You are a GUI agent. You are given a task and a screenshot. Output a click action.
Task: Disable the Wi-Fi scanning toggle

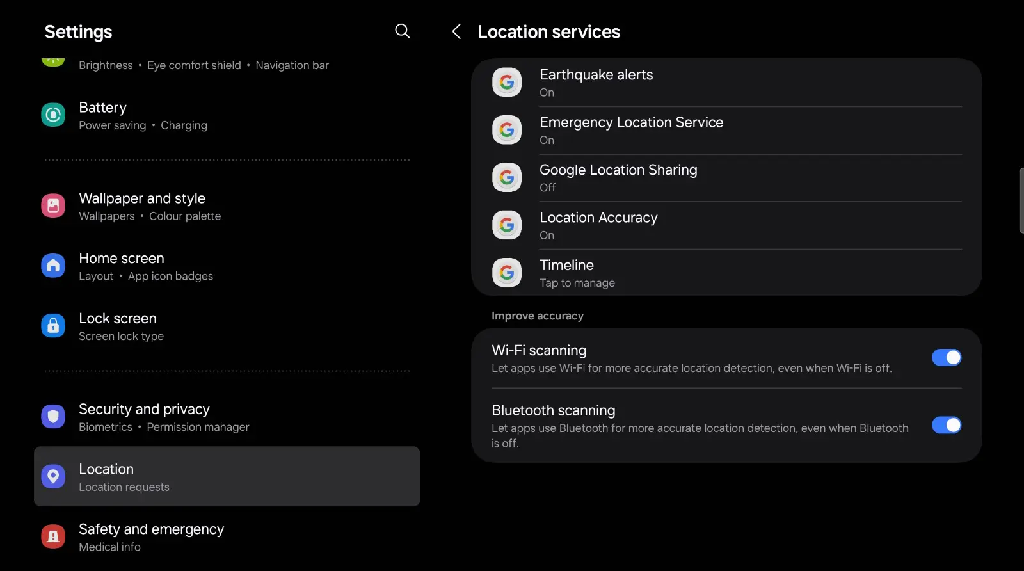click(947, 358)
